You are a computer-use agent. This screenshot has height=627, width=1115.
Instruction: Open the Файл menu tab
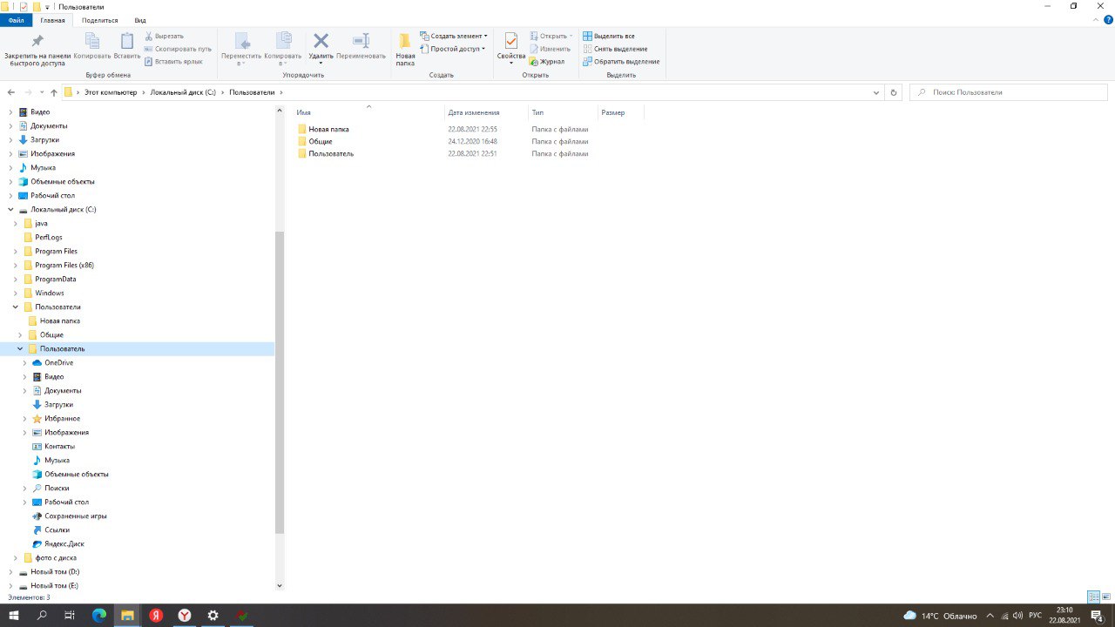pyautogui.click(x=16, y=20)
